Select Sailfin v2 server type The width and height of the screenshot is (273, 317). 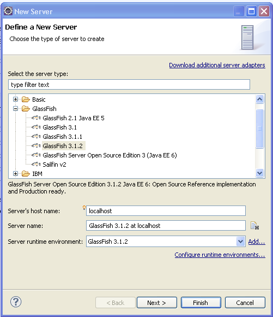coord(54,165)
